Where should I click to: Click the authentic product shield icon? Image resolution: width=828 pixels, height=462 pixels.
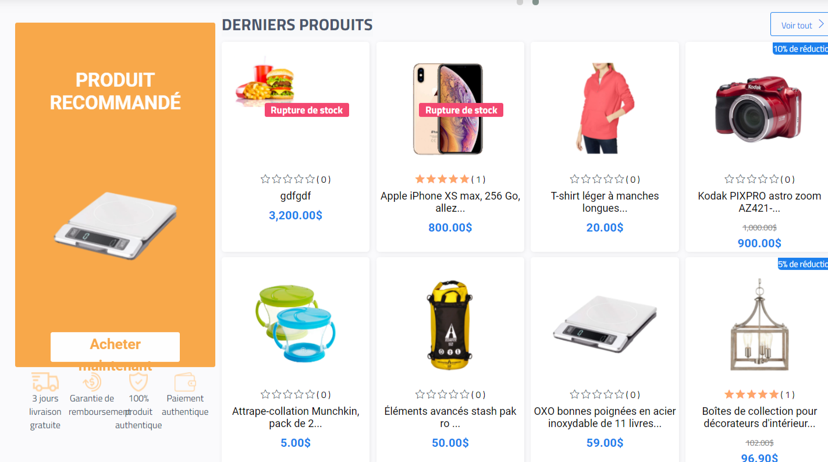[x=138, y=382]
